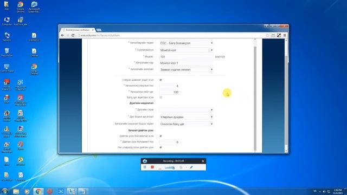Image resolution: width=347 pixels, height=195 pixels.
Task: Open Network desktop icon
Action: pos(7,37)
